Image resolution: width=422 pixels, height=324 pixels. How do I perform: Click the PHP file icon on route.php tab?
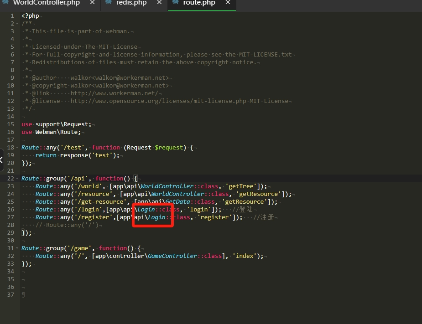click(x=176, y=2)
